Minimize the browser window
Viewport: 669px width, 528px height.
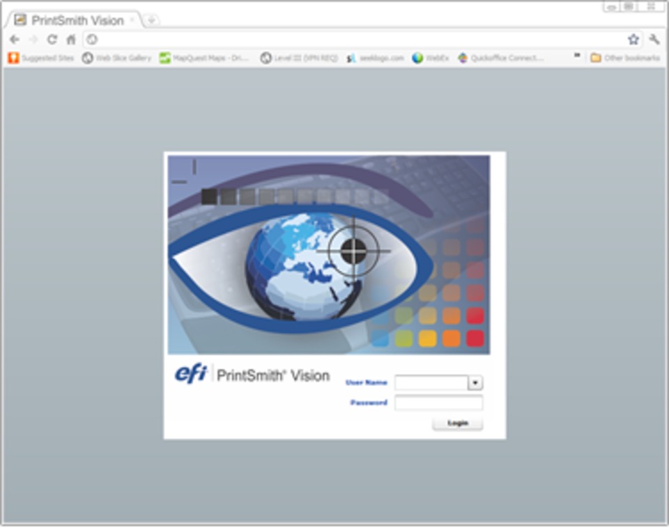point(612,7)
